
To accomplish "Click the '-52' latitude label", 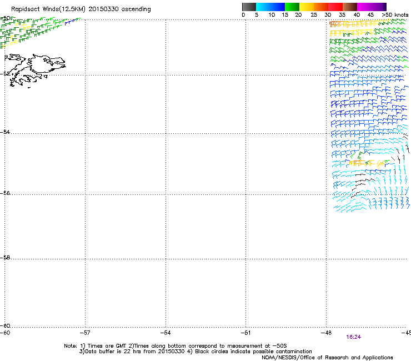I will point(5,74).
